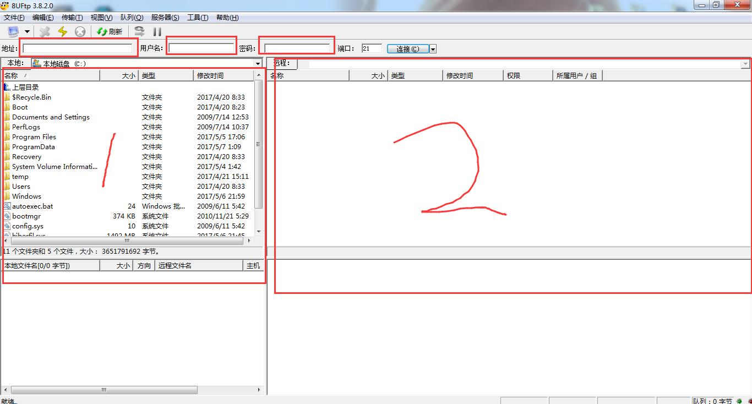Screen dimensions: 752x404
Task: Open the 视图(V) menu
Action: pyautogui.click(x=101, y=18)
